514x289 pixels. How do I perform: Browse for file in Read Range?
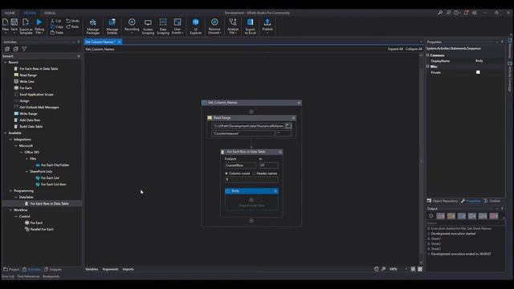pos(288,126)
